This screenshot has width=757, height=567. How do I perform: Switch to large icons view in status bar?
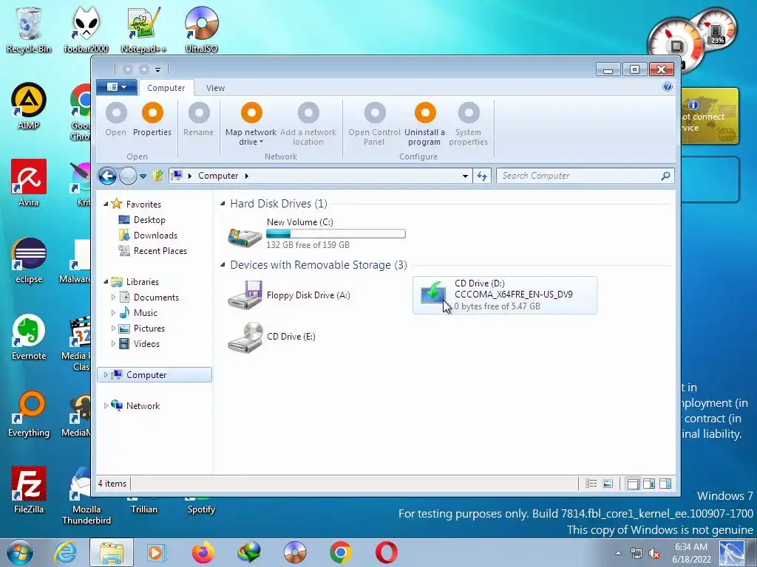pyautogui.click(x=608, y=484)
